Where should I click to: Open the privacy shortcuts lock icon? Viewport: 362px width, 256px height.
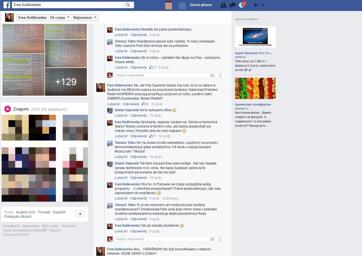coord(256,5)
